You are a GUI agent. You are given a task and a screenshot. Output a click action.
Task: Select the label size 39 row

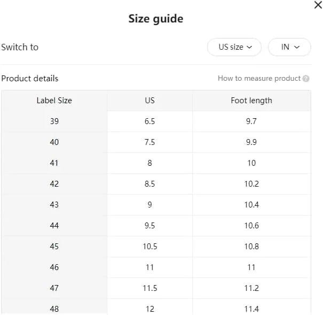coord(156,121)
